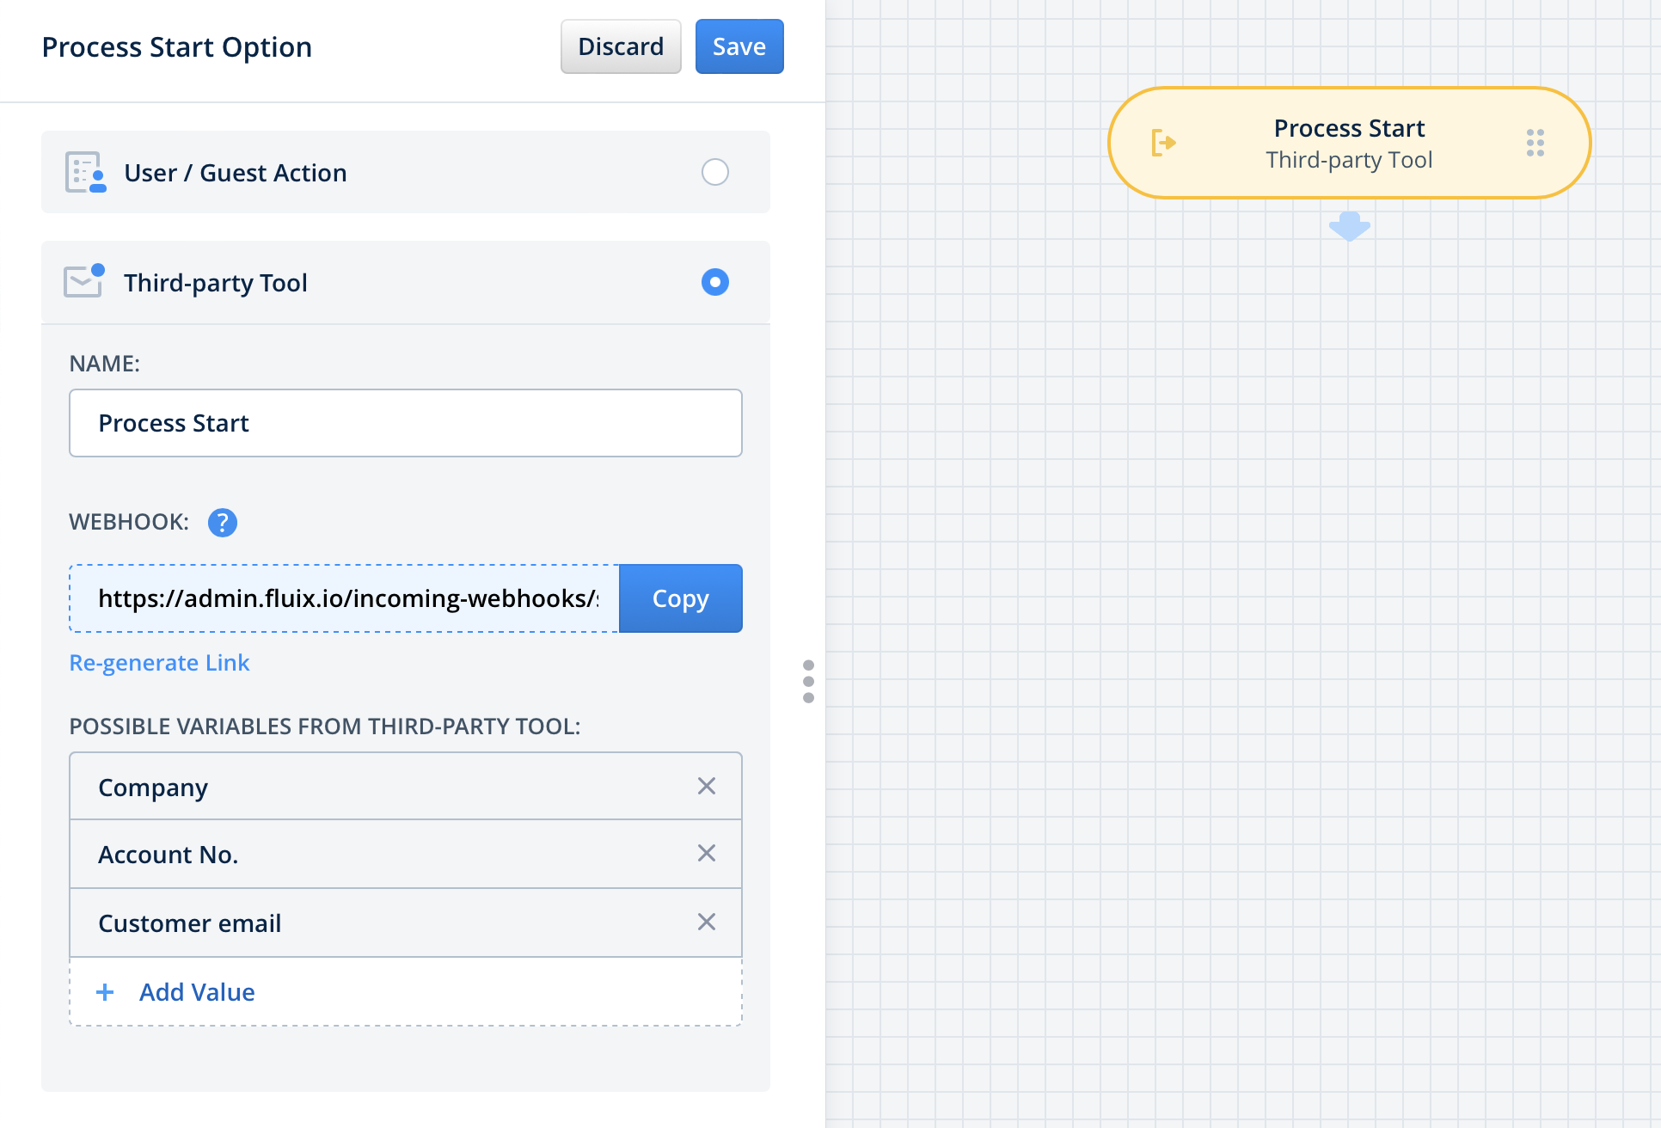This screenshot has height=1128, width=1661.
Task: Select the Third-party Tool radio button
Action: pyautogui.click(x=714, y=282)
